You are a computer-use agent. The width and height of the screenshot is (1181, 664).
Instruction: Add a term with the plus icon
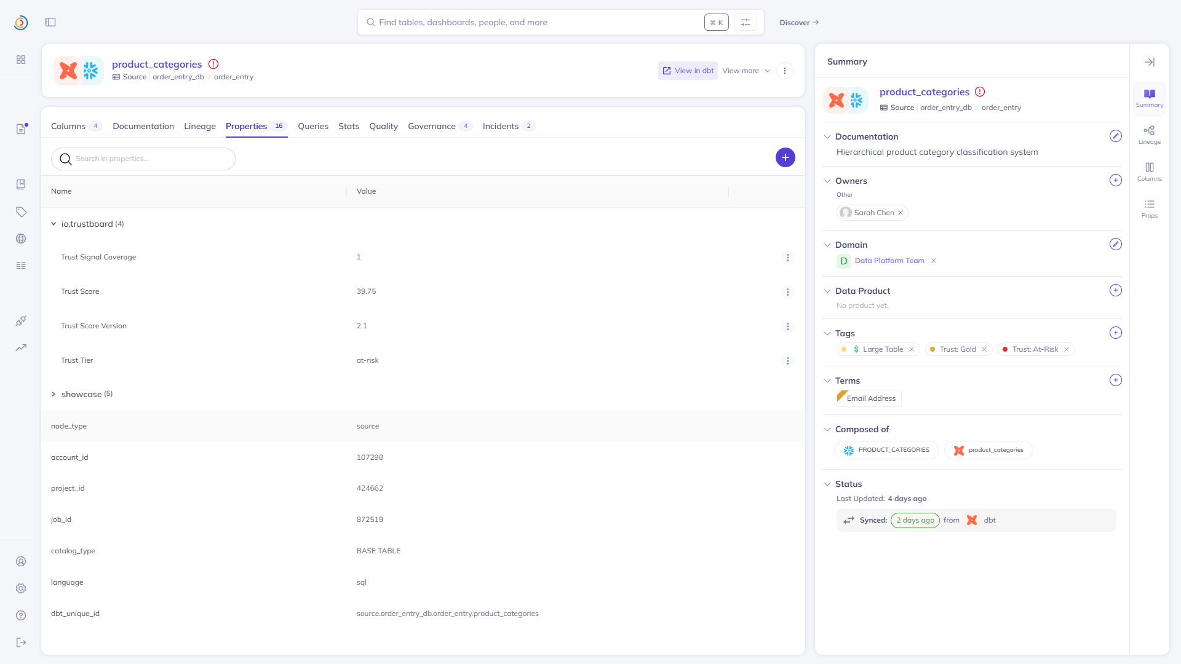point(1116,380)
